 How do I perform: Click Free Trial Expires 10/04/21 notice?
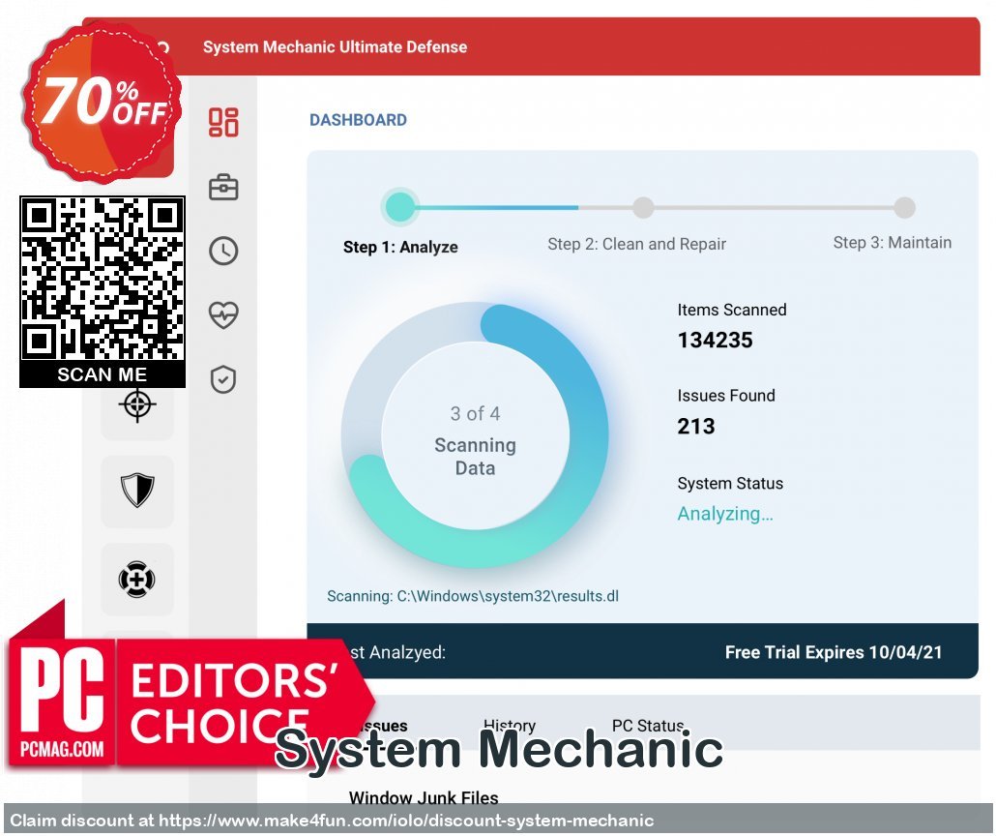pos(834,652)
